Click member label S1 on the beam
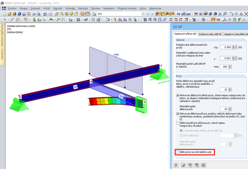This screenshot has width=248, height=170. (75, 87)
